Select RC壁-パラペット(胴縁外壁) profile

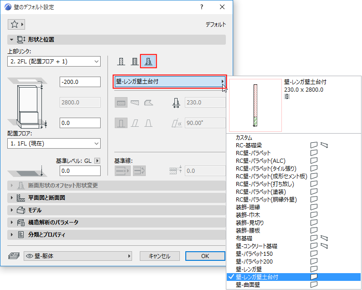tap(293, 199)
